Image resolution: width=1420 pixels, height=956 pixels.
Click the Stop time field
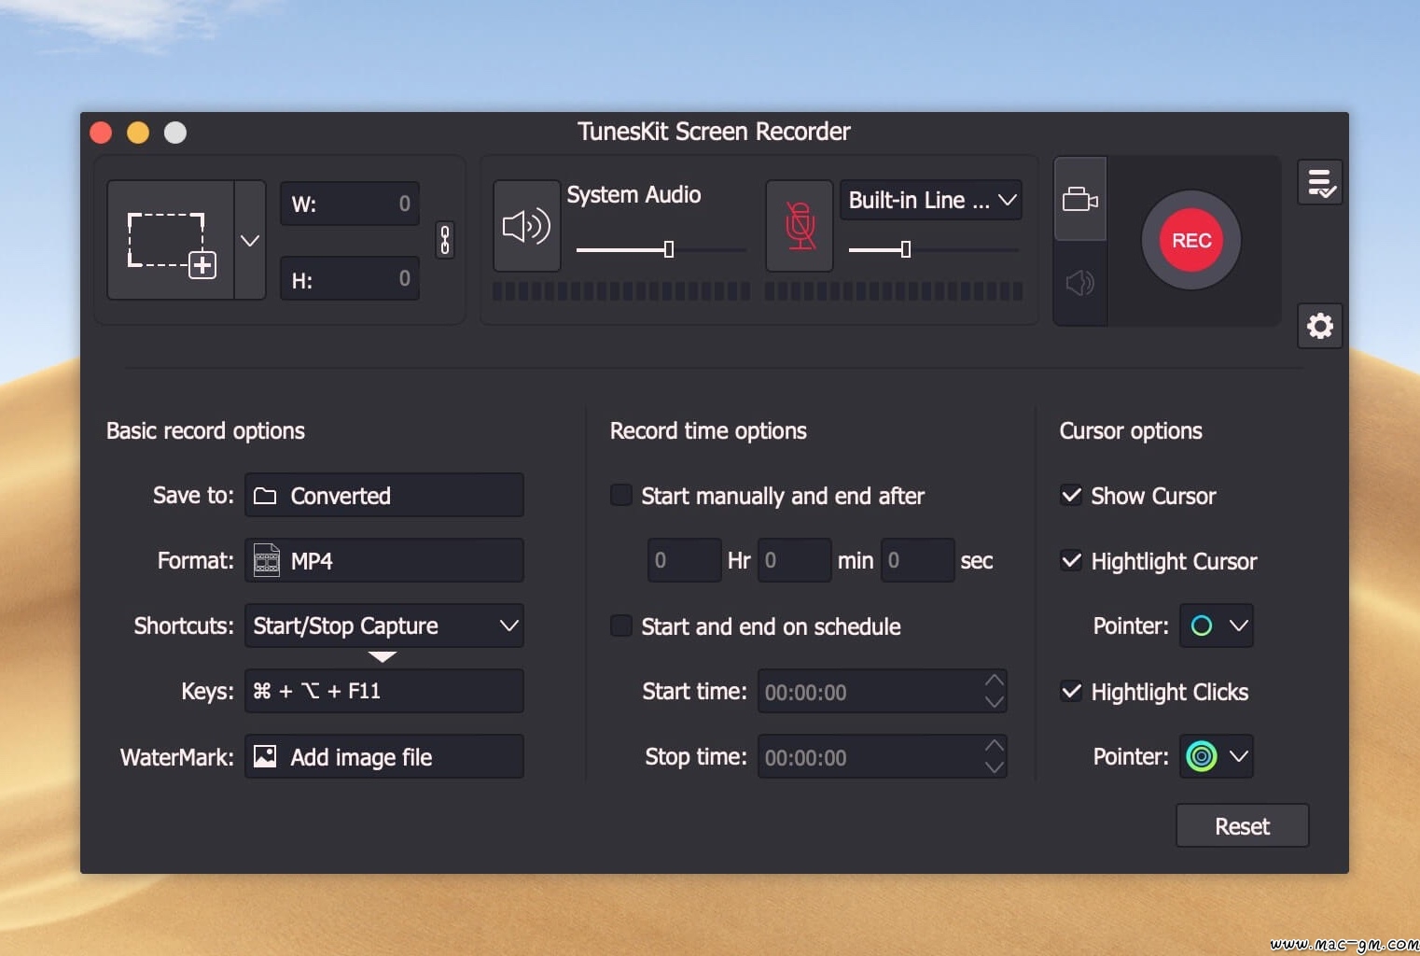[883, 756]
